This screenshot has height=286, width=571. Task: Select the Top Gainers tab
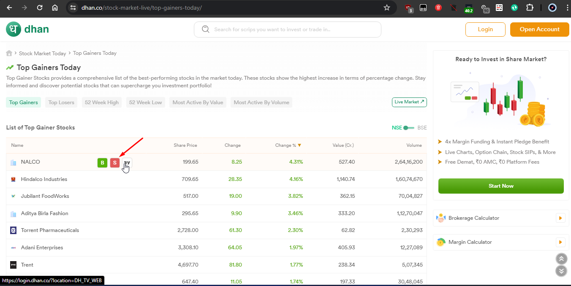[23, 103]
